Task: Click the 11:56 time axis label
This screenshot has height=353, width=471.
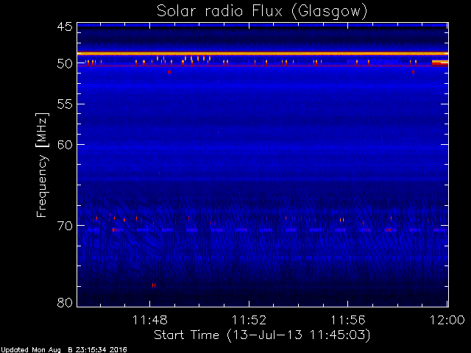Action: click(348, 320)
